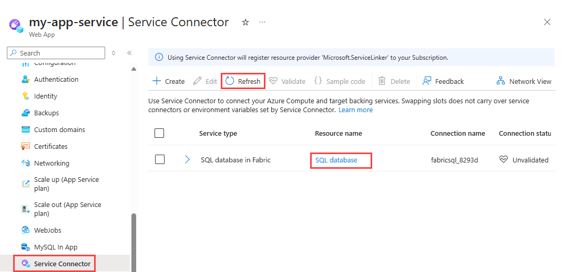Tick the select-all header checkbox
563x272 pixels.
click(x=159, y=134)
